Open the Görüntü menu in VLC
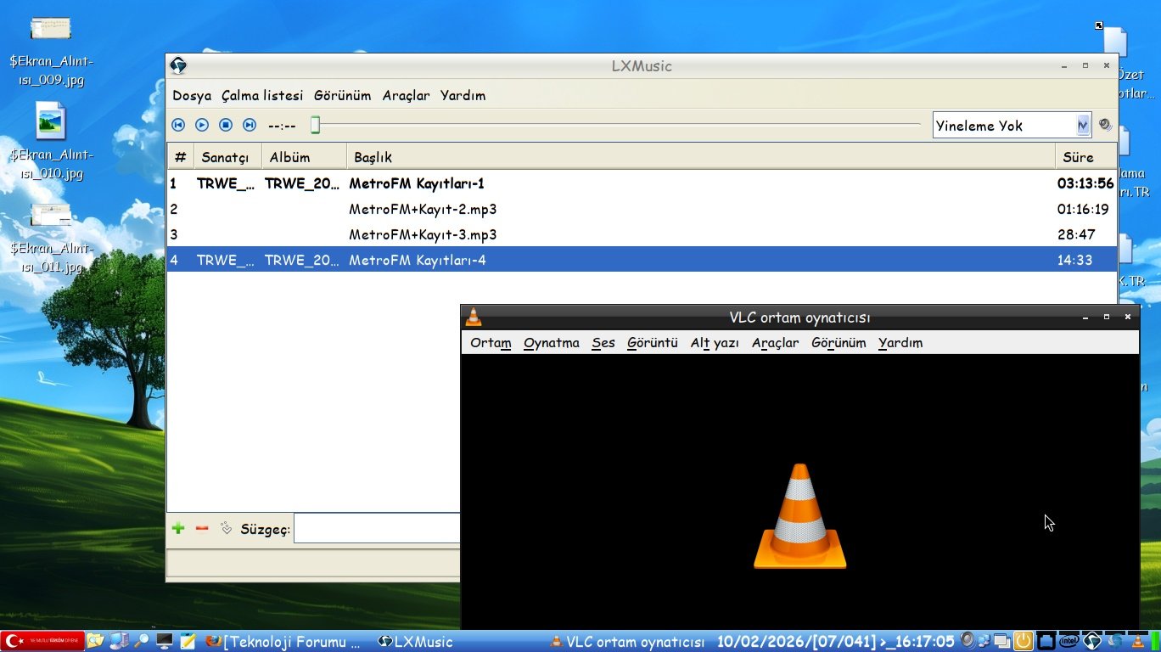1161x652 pixels. tap(653, 343)
